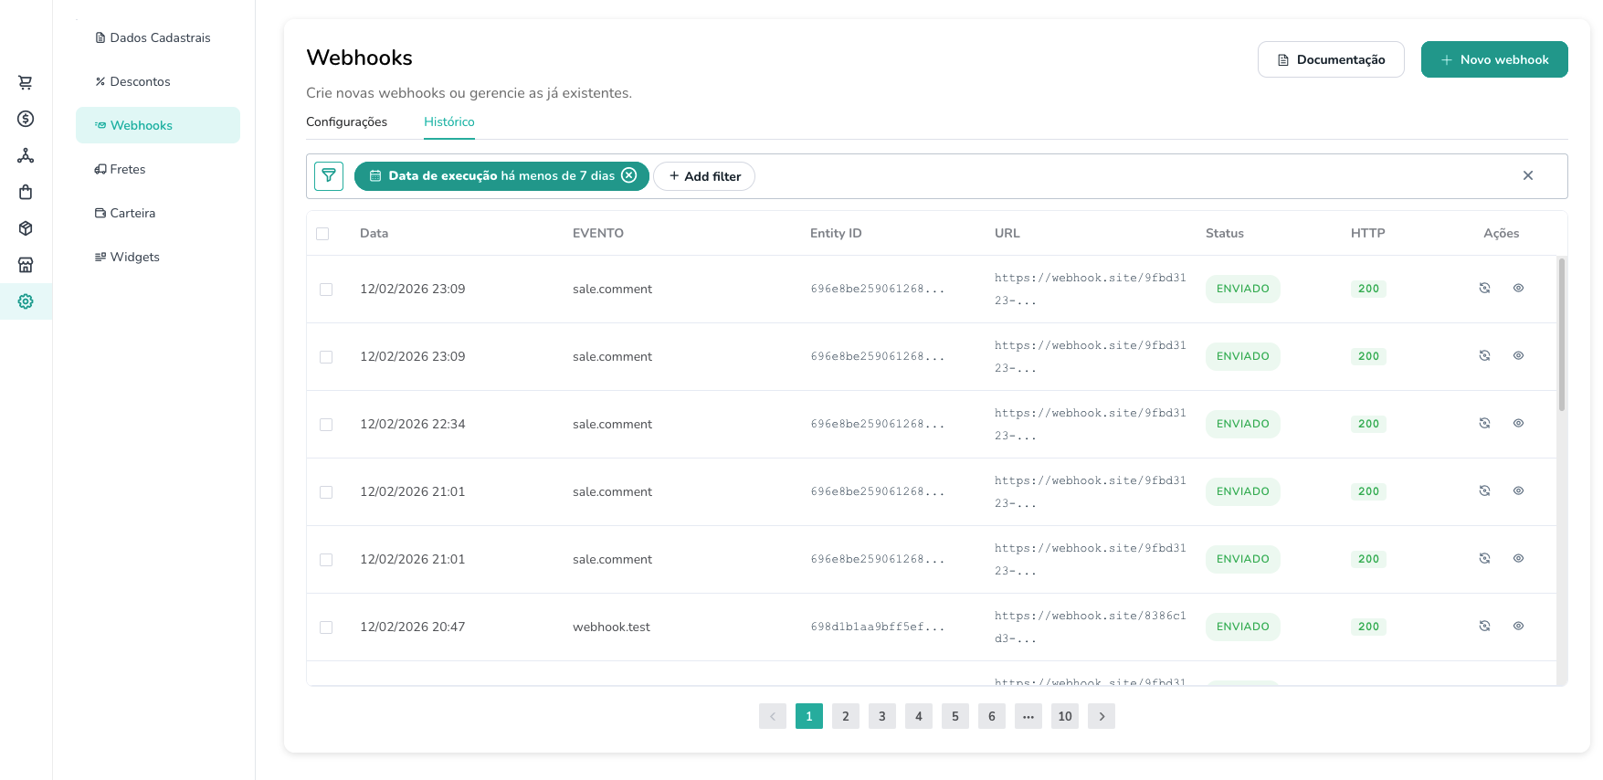The height and width of the screenshot is (780, 1603).
Task: Click the table's vertical scrollbar
Action: 1562,334
